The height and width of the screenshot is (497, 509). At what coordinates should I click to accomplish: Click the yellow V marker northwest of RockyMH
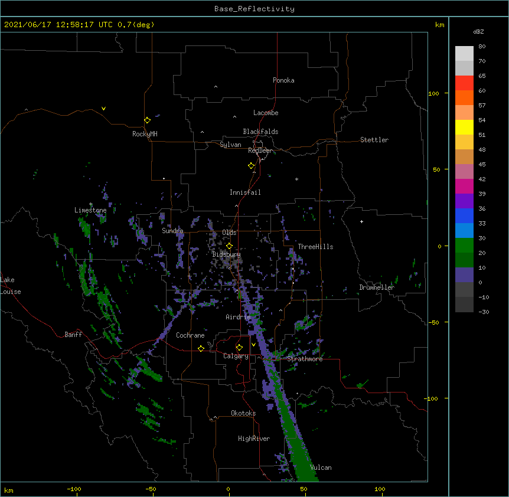coord(103,109)
